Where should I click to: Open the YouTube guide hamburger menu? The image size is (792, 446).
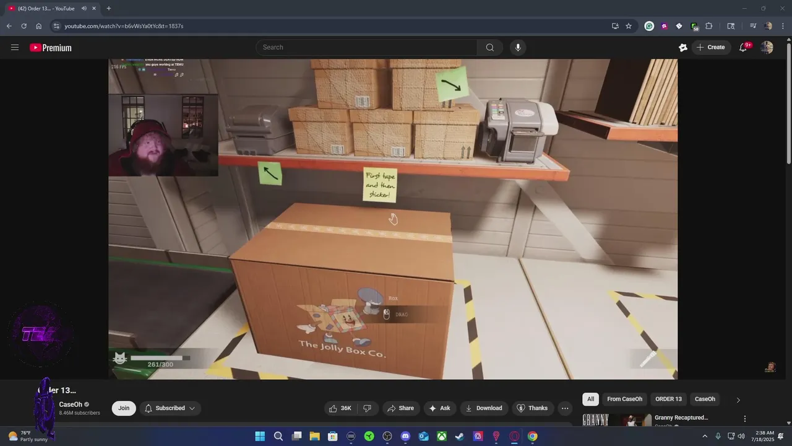click(15, 48)
